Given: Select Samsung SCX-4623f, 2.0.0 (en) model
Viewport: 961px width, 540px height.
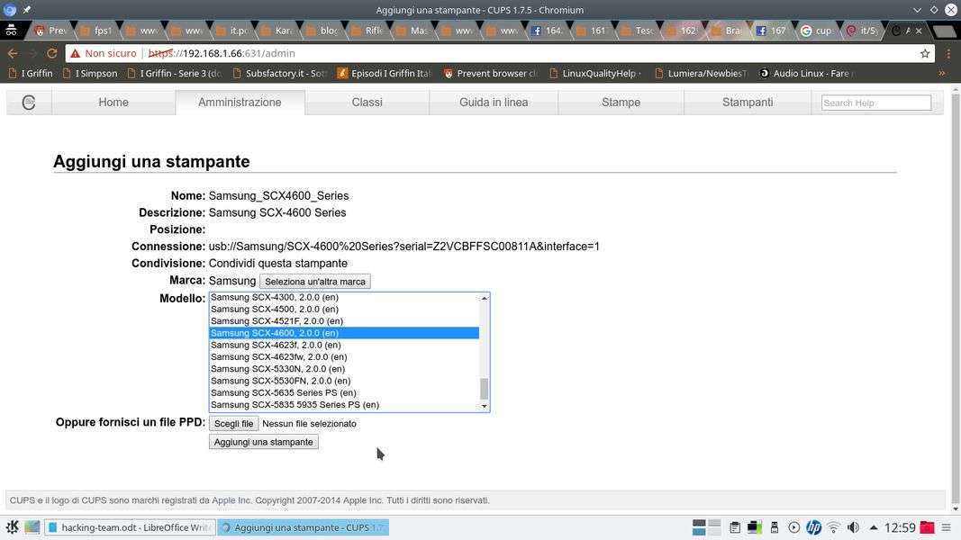Looking at the screenshot, I should (276, 345).
